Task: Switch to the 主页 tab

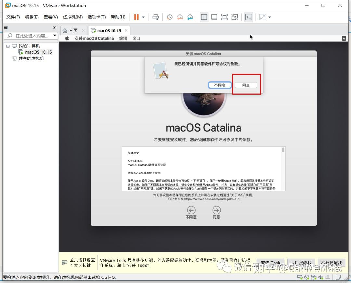Action: click(73, 31)
